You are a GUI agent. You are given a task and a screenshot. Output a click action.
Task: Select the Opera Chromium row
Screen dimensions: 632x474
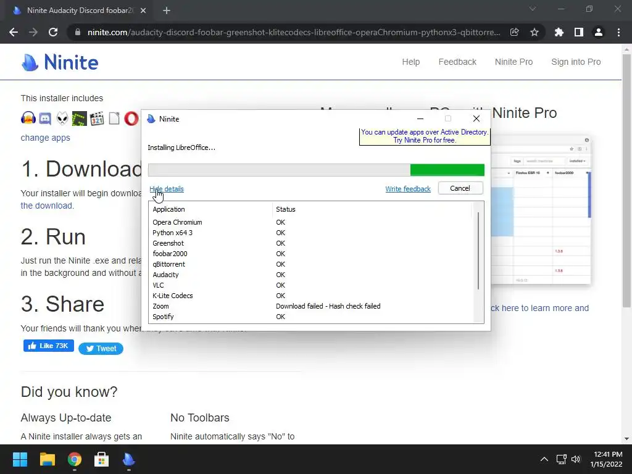tap(310, 222)
